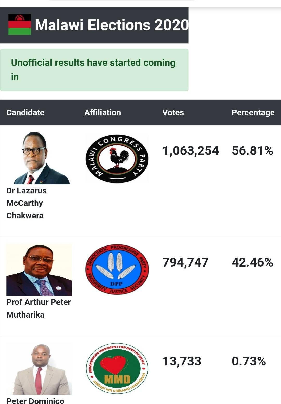Viewport: 281px width, 404px height.
Task: Select the name Prof Arthur Peter Mutharika
Action: (39, 308)
